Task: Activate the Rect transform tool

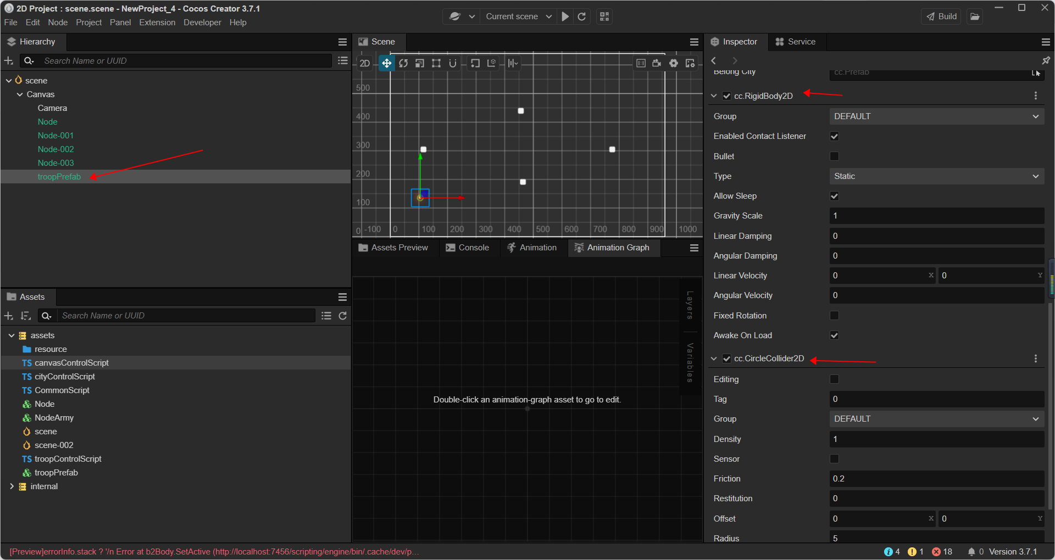Action: [436, 63]
